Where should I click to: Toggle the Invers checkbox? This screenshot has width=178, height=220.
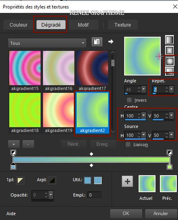point(129,100)
